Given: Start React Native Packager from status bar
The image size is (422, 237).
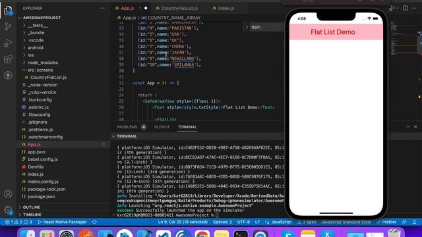Looking at the screenshot, I should tap(62, 222).
